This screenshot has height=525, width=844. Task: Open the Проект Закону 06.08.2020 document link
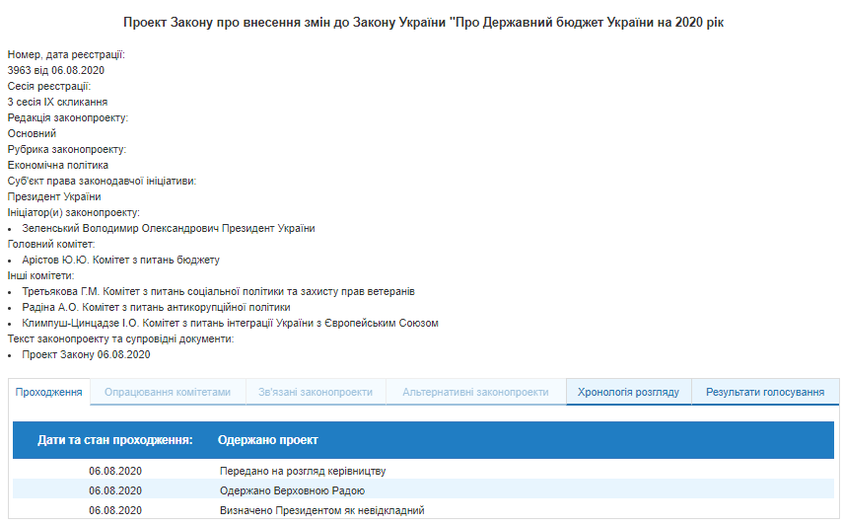click(86, 354)
